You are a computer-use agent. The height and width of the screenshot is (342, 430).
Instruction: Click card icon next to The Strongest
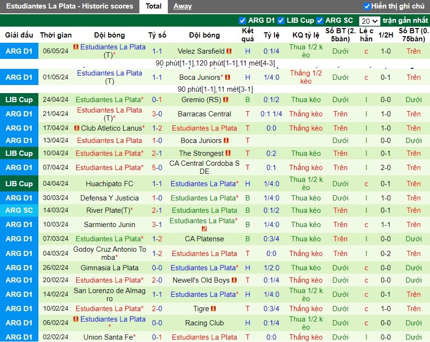(228, 153)
